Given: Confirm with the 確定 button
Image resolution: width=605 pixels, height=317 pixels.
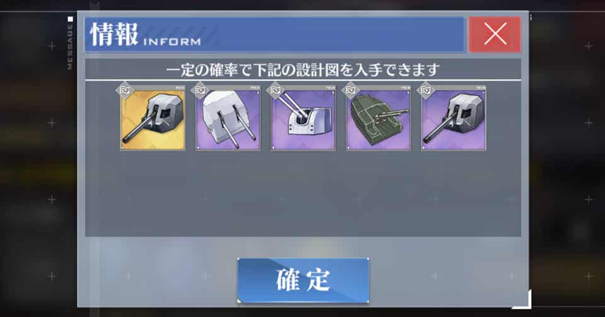Looking at the screenshot, I should (x=303, y=280).
